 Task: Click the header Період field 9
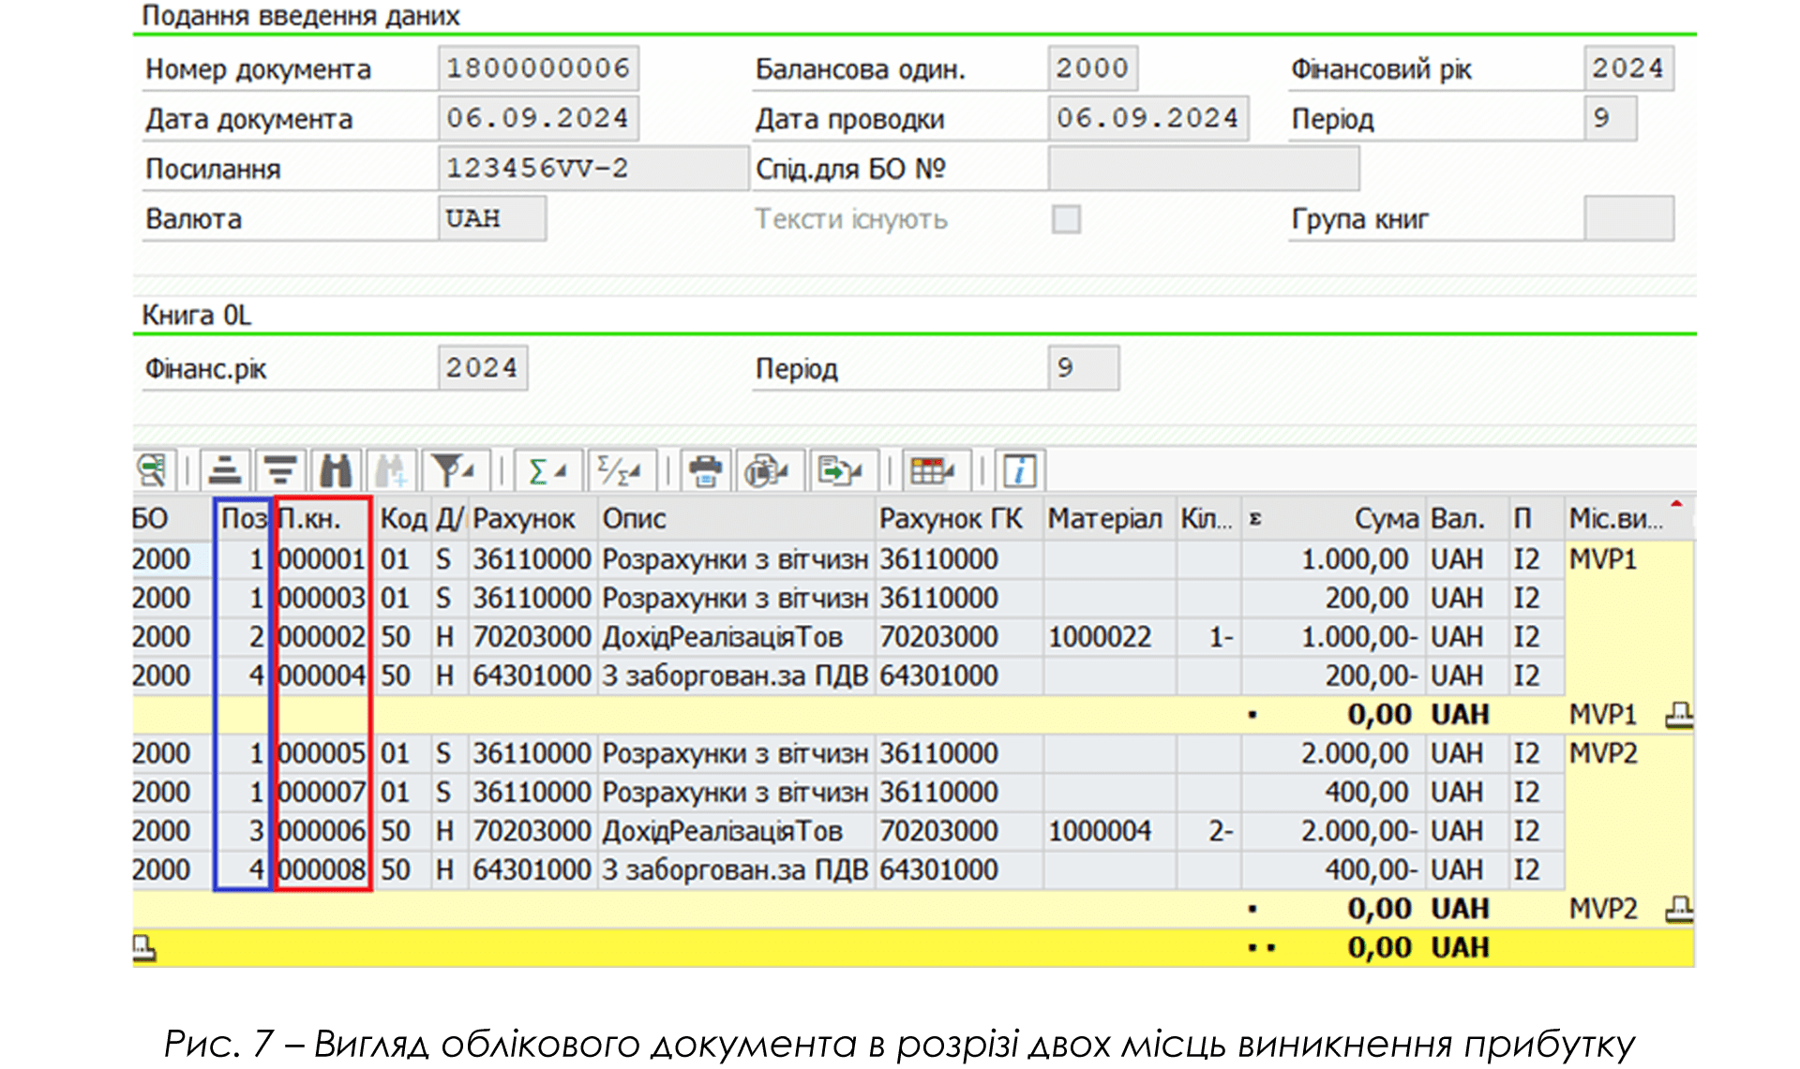pyautogui.click(x=1610, y=119)
